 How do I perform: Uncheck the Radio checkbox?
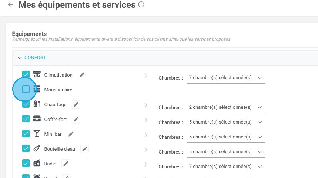click(26, 163)
